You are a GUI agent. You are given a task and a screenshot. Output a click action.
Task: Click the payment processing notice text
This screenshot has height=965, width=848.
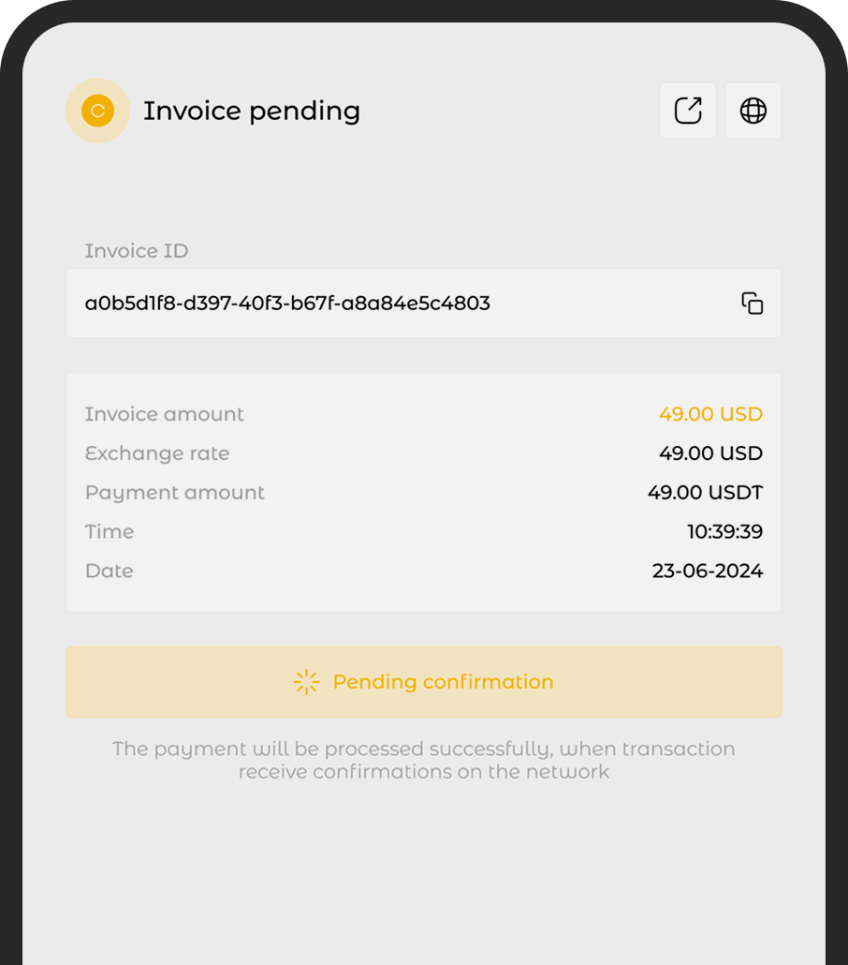423,760
